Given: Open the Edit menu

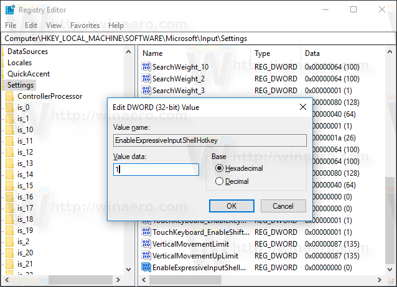Looking at the screenshot, I should [31, 25].
